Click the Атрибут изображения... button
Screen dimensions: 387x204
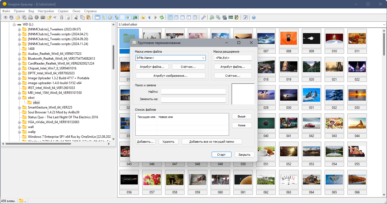click(170, 76)
